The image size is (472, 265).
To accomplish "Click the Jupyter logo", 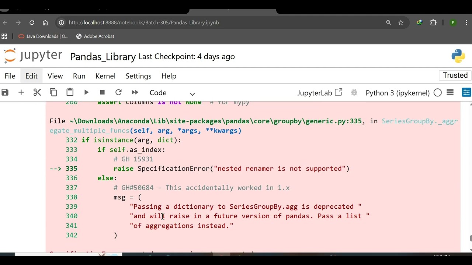I will tap(33, 56).
